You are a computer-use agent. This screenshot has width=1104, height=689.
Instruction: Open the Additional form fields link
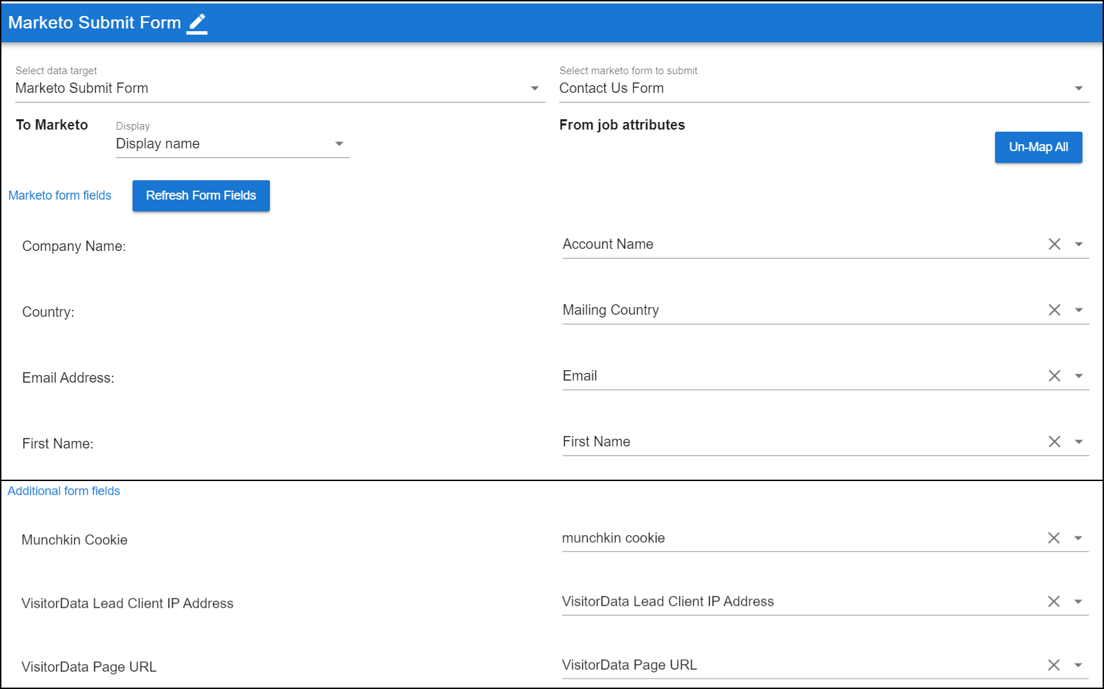pos(64,491)
